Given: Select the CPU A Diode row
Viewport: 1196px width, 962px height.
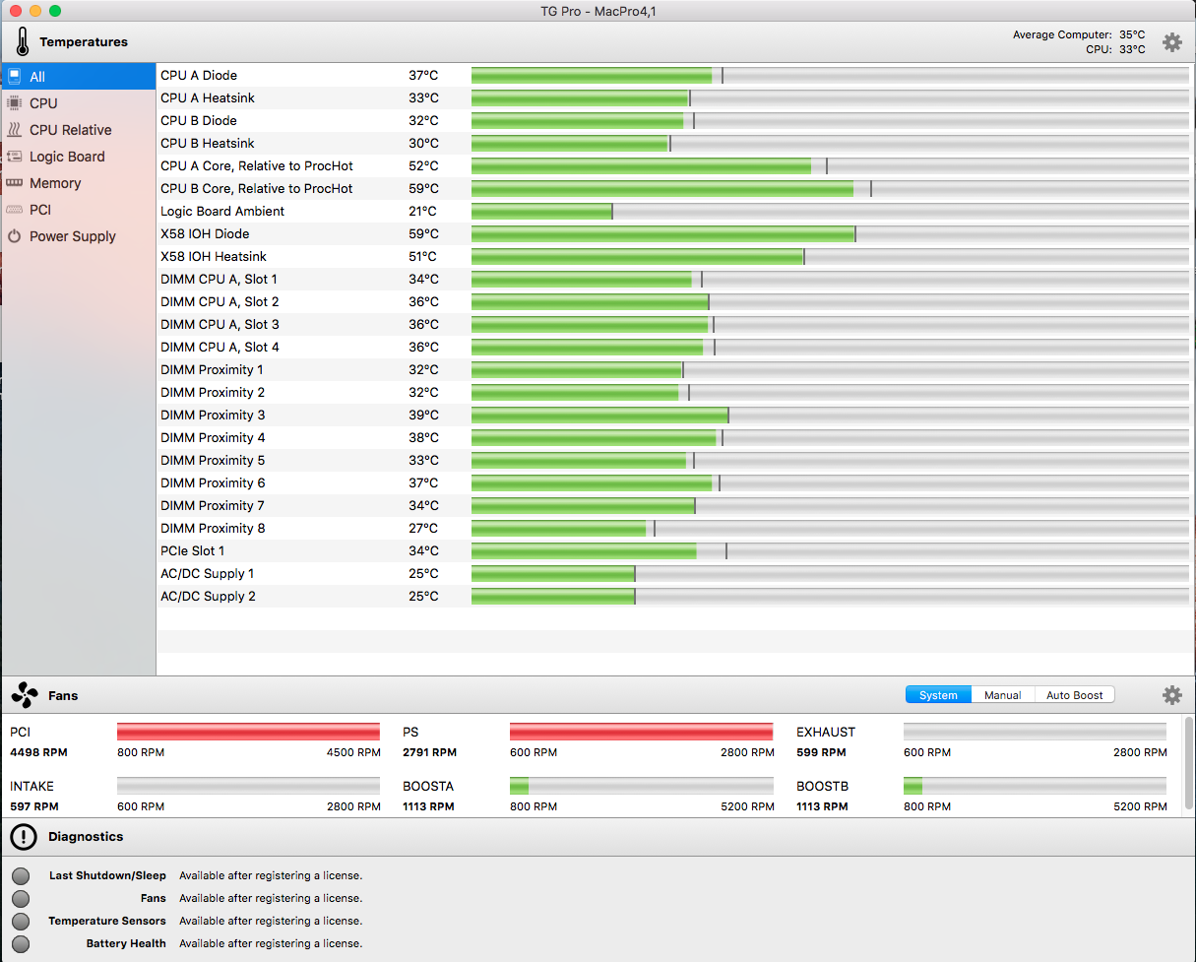Looking at the screenshot, I should 675,75.
